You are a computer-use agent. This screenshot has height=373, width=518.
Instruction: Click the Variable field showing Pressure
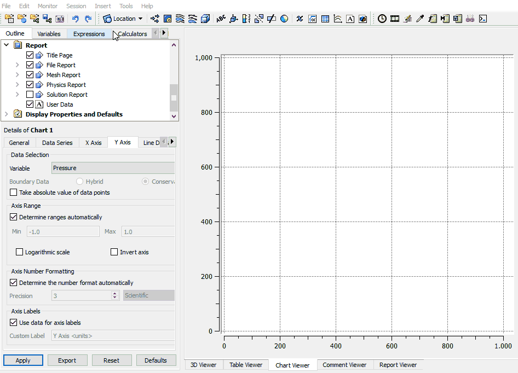coord(113,168)
